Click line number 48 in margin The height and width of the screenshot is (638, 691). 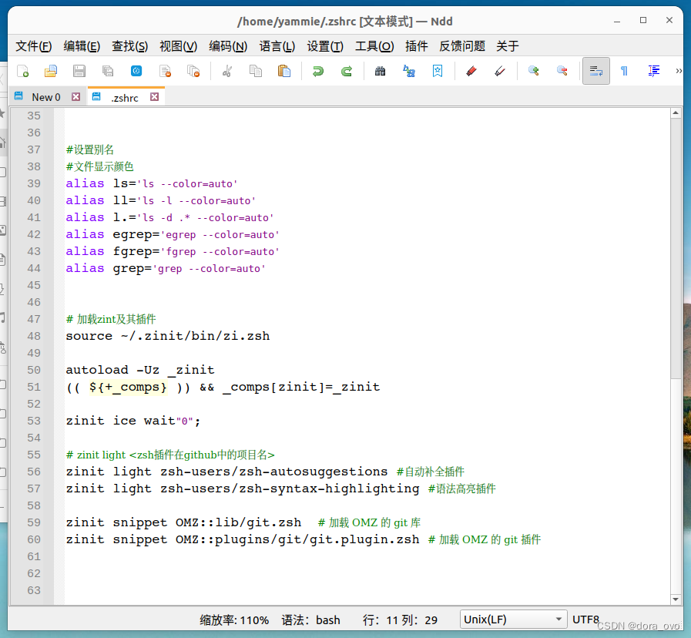pos(34,336)
